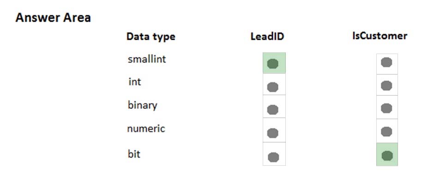Click the int data type label
The height and width of the screenshot is (175, 428).
(135, 82)
